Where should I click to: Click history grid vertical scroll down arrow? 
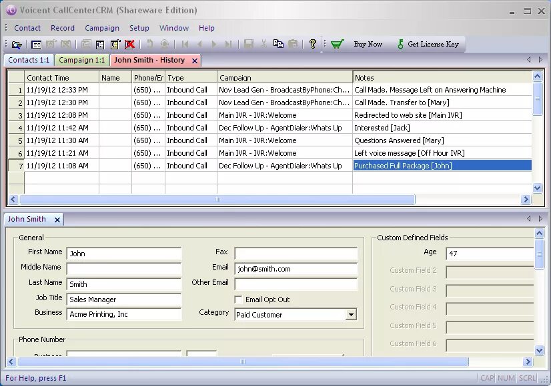537,188
